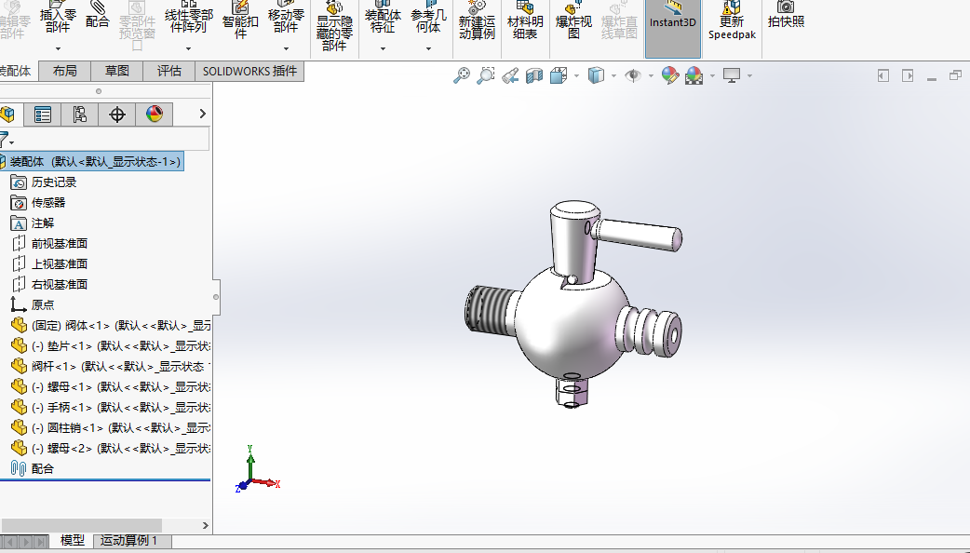Image resolution: width=970 pixels, height=553 pixels.
Task: Open the FeatureManager design tree tab
Action: point(7,114)
